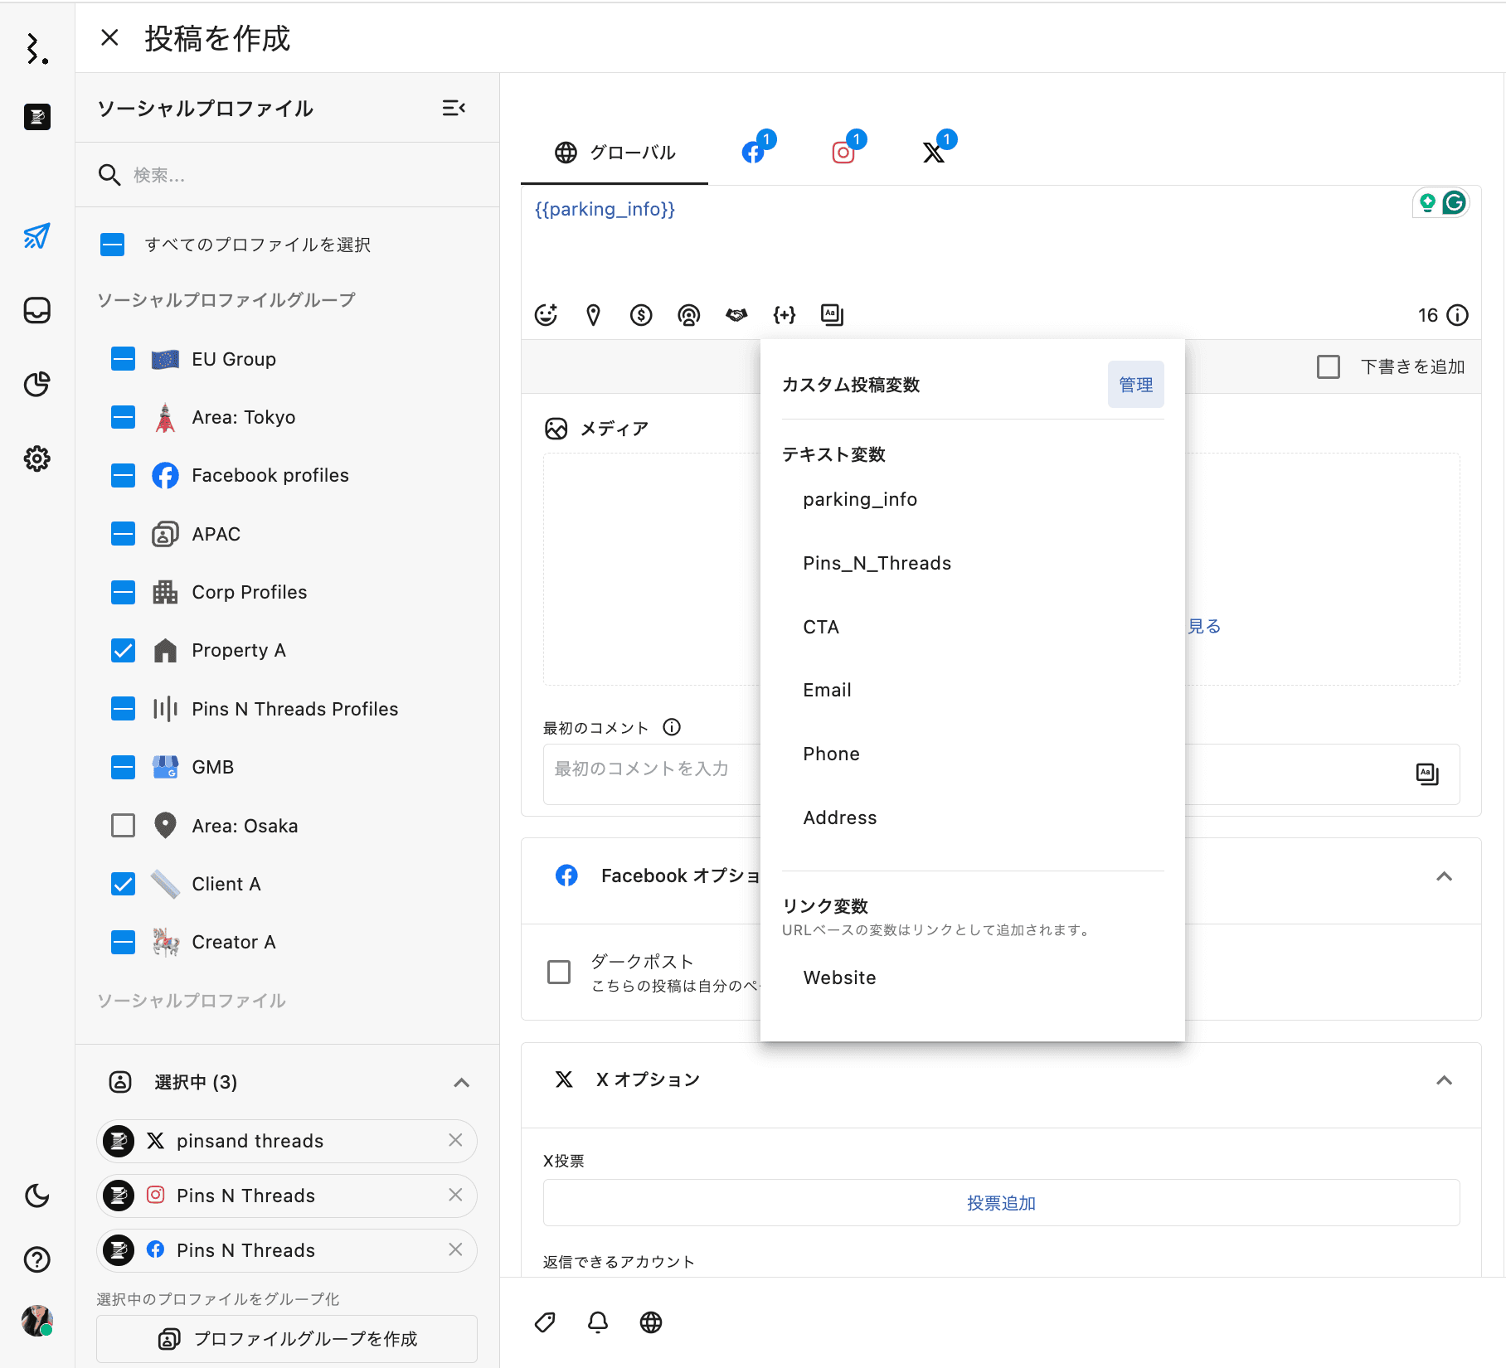Screen dimensions: 1506x1368
Task: Open the reports pie chart icon
Action: [37, 384]
